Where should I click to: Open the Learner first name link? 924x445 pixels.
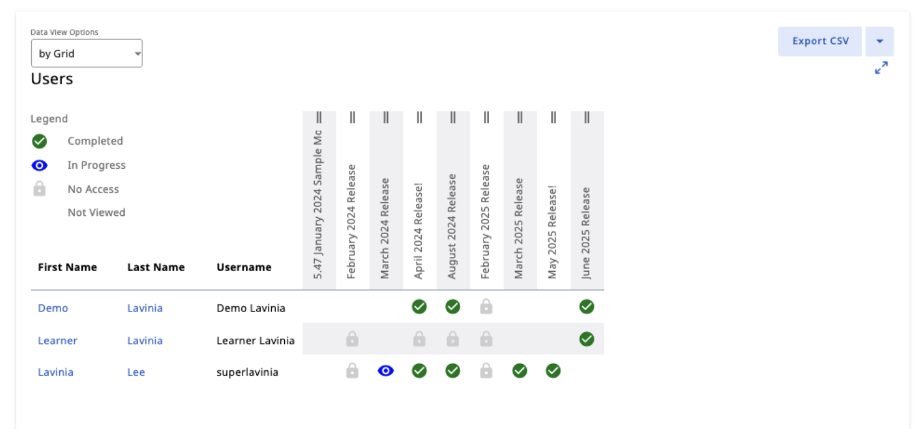click(58, 341)
